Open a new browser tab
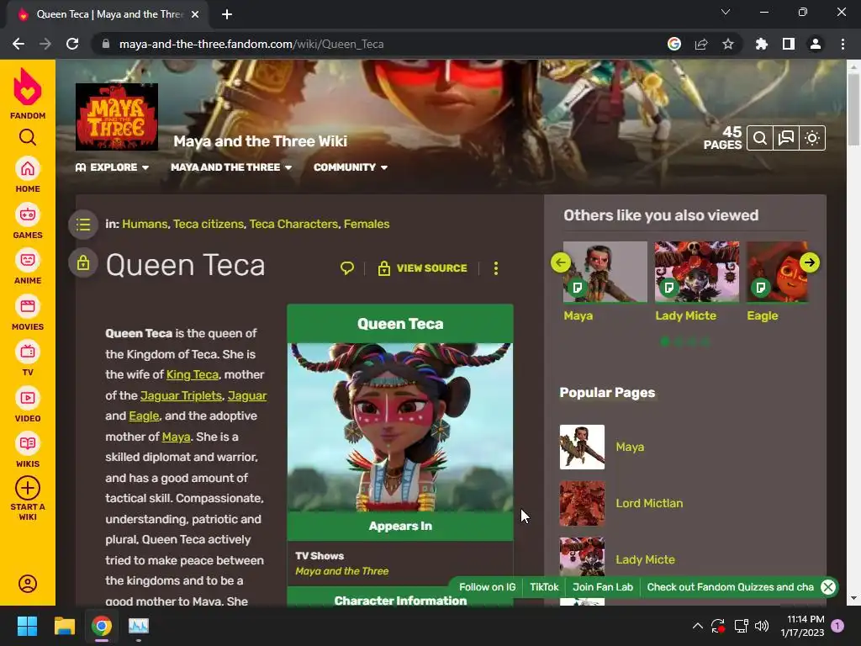Viewport: 861px width, 646px height. [x=227, y=14]
